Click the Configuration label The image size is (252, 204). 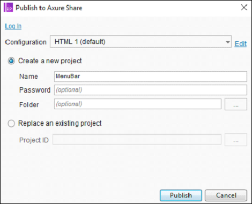point(26,42)
